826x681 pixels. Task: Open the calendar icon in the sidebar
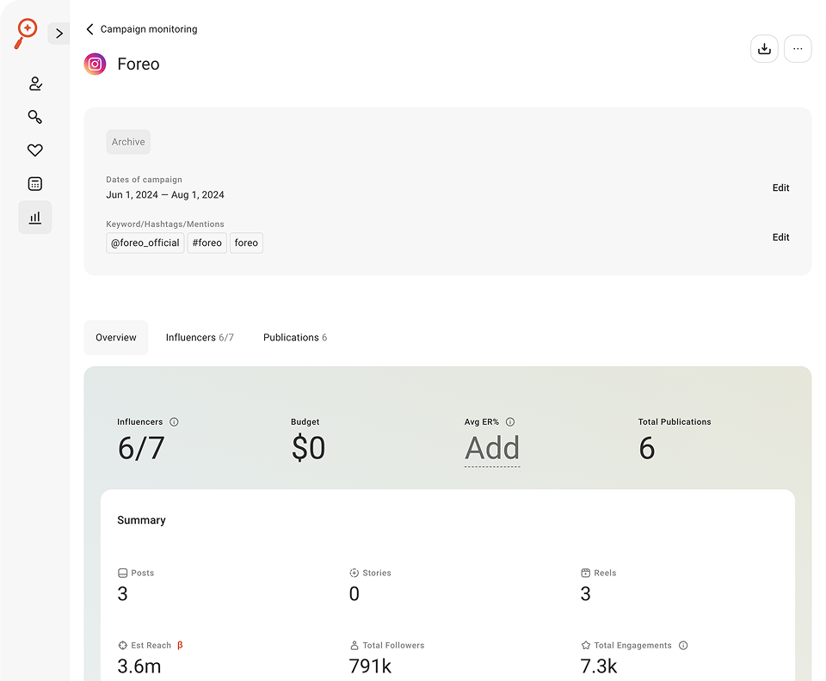[x=35, y=184]
